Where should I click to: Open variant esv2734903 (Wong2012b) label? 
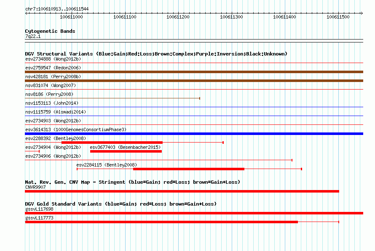[x=53, y=121]
